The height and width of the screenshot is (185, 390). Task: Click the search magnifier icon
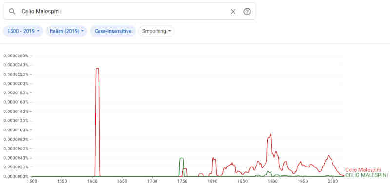[x=12, y=11]
